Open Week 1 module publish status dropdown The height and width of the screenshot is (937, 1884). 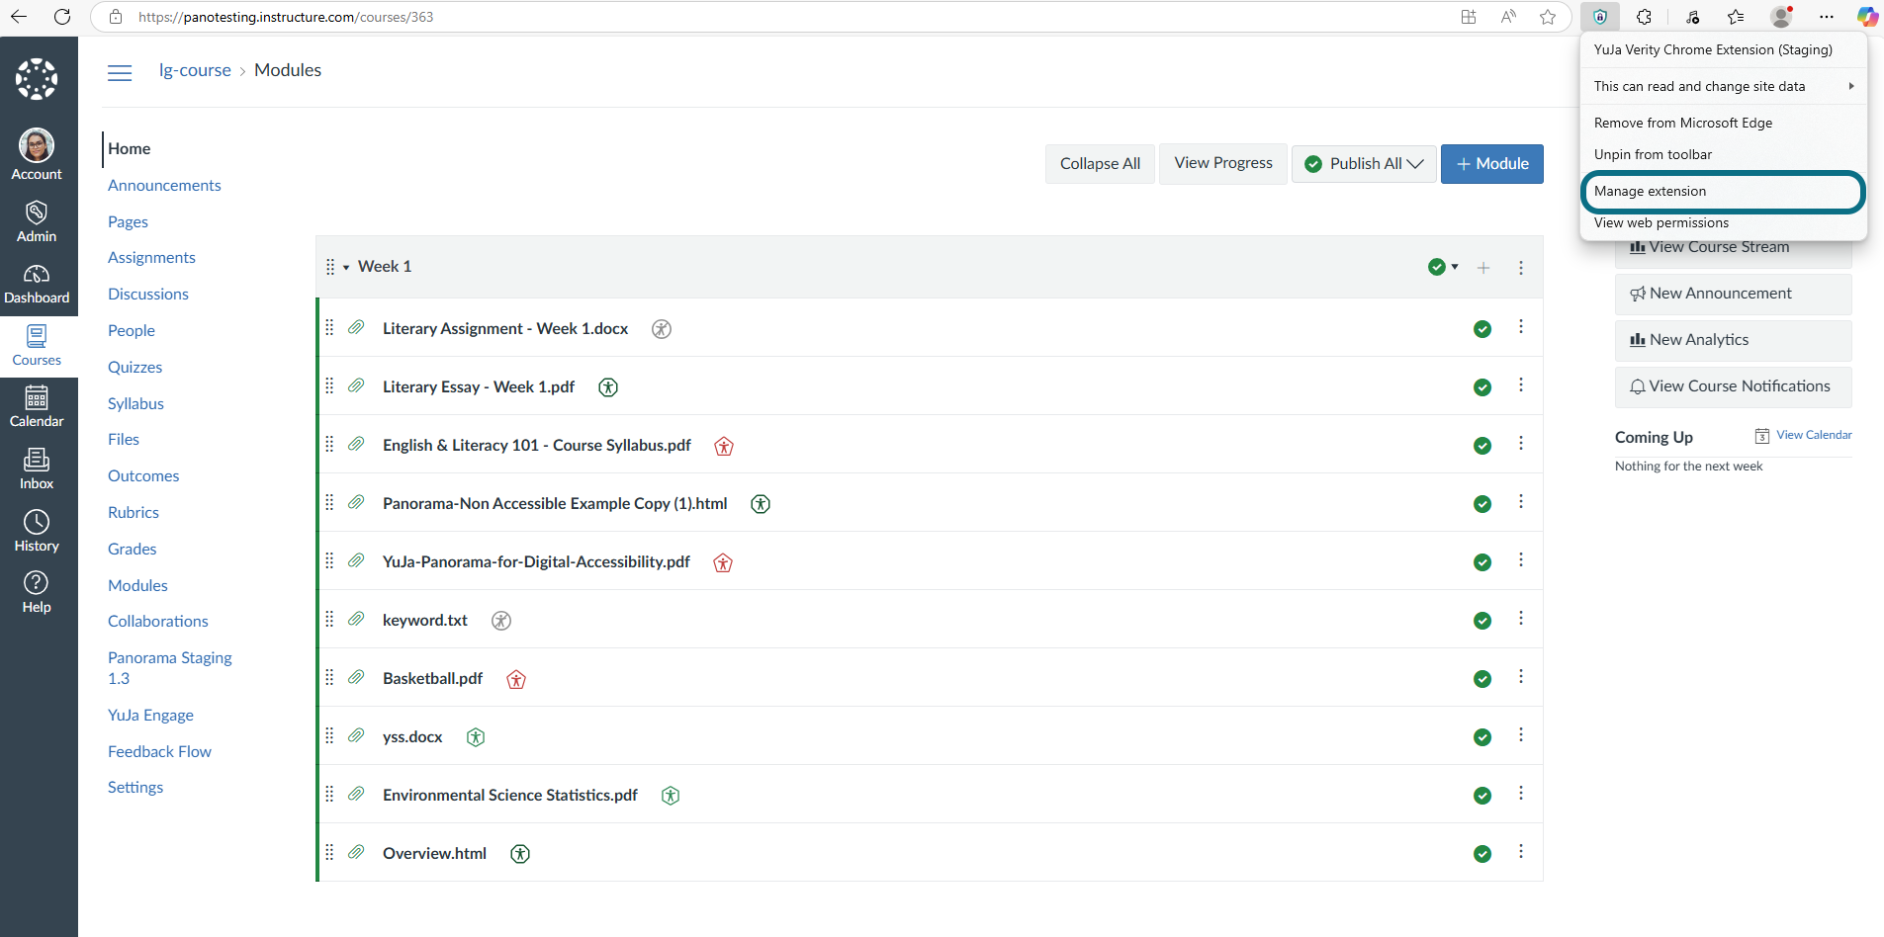coord(1444,267)
